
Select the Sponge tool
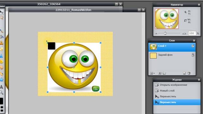pos(2,62)
